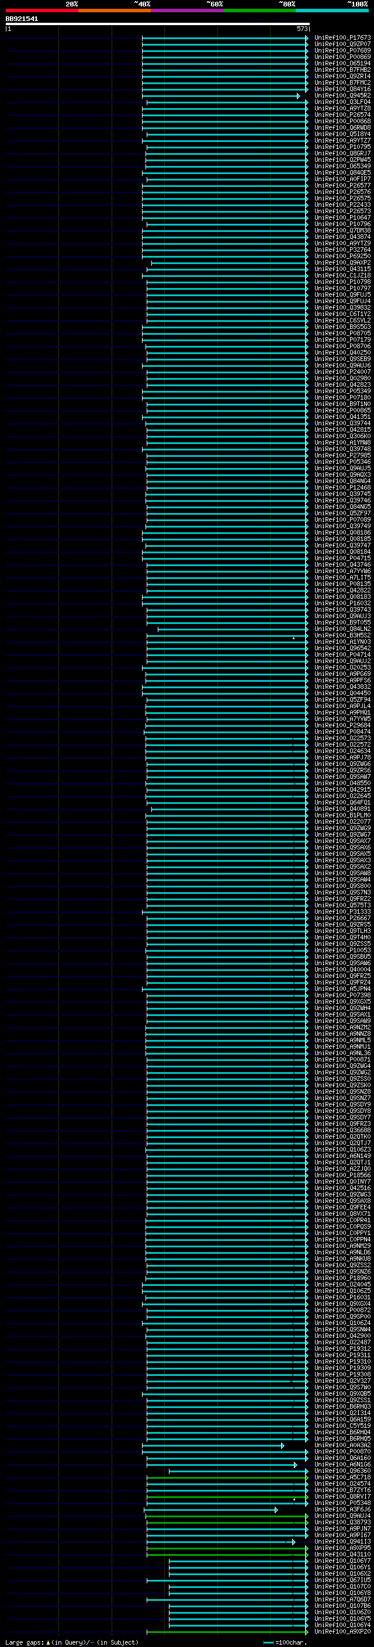Open hit UniRef100_P69250
This screenshot has width=374, height=1647.
tap(342, 256)
